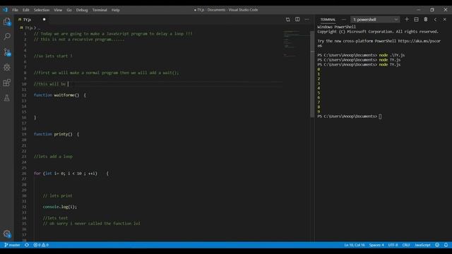Open the Debug menu
452x254 pixels.
pyautogui.click(x=82, y=10)
